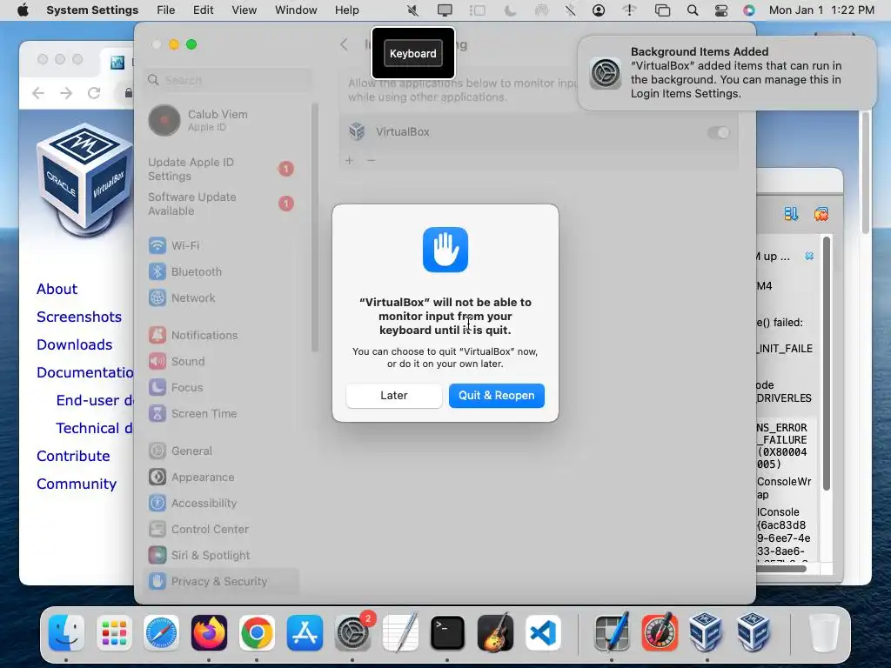
Task: Click the browser back arrow
Action: pos(38,92)
